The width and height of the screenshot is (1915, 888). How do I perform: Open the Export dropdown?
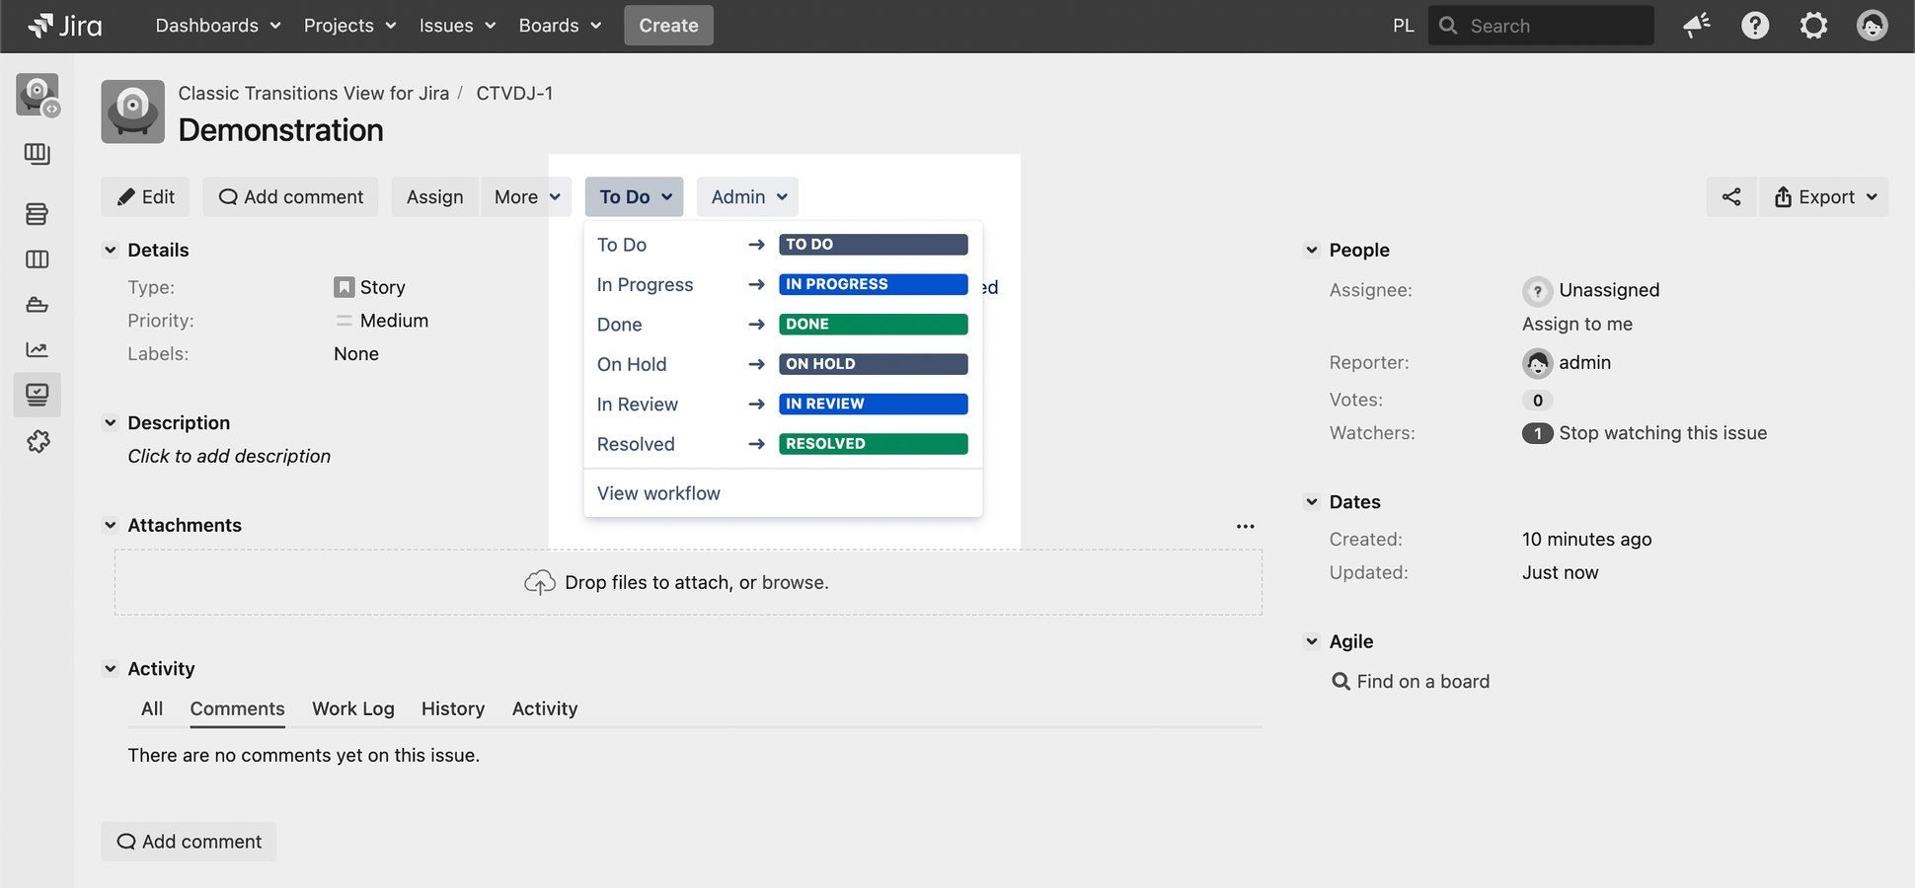pos(1824,197)
